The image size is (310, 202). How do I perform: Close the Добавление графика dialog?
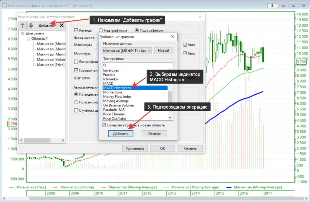click(173, 37)
